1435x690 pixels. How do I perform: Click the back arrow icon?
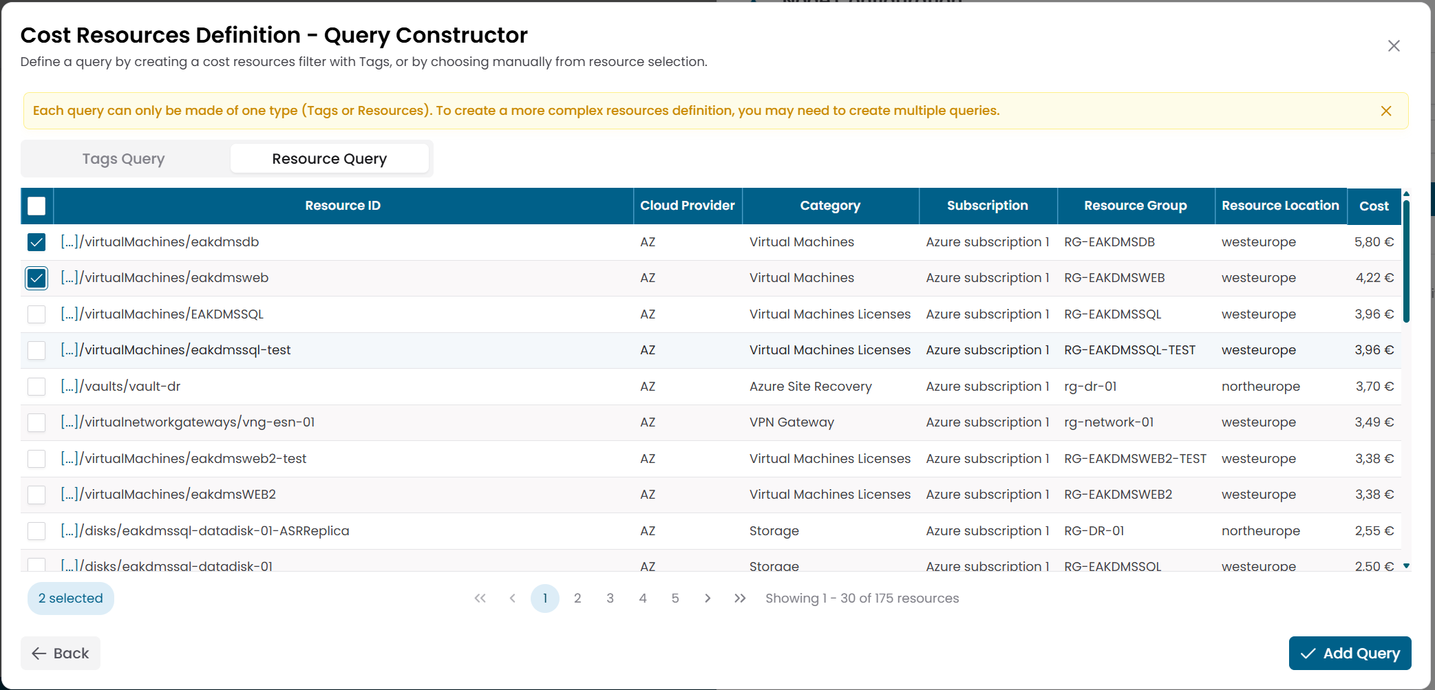click(39, 653)
